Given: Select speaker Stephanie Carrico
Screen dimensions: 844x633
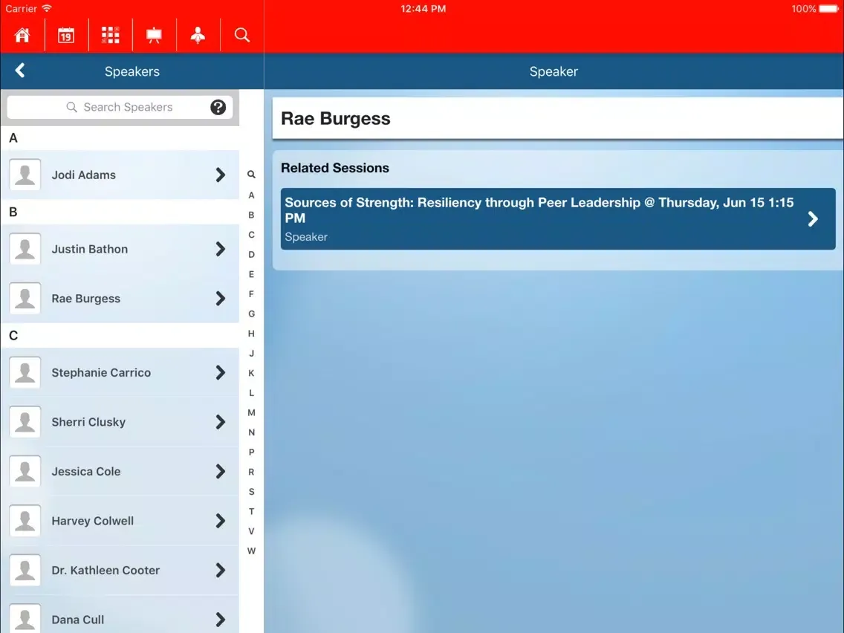Looking at the screenshot, I should point(120,372).
